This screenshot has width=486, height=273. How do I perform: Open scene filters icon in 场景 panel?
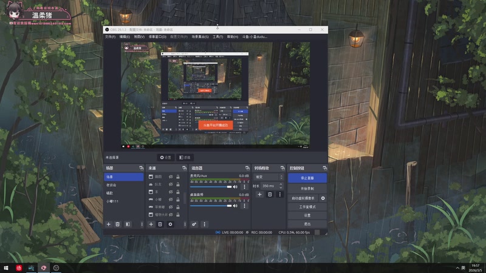(128, 224)
